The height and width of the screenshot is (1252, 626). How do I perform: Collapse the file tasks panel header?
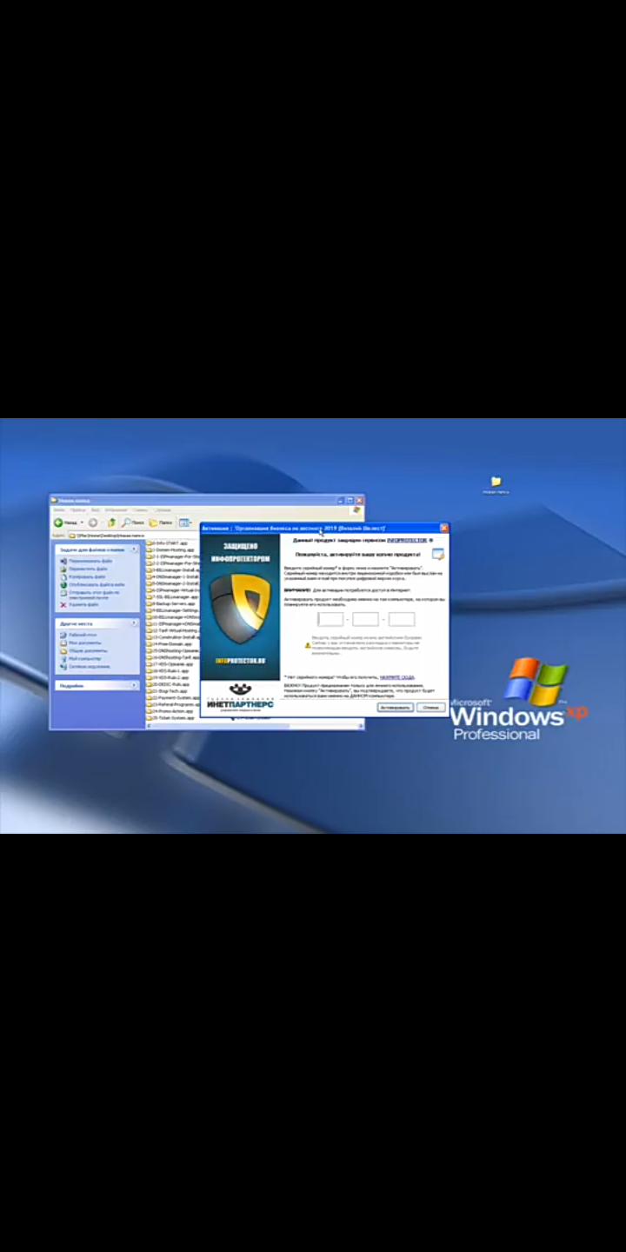[134, 549]
